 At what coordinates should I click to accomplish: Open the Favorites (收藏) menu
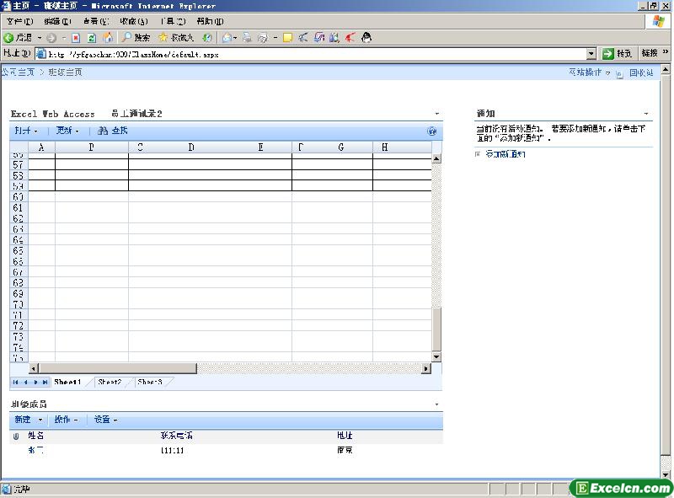coord(134,21)
